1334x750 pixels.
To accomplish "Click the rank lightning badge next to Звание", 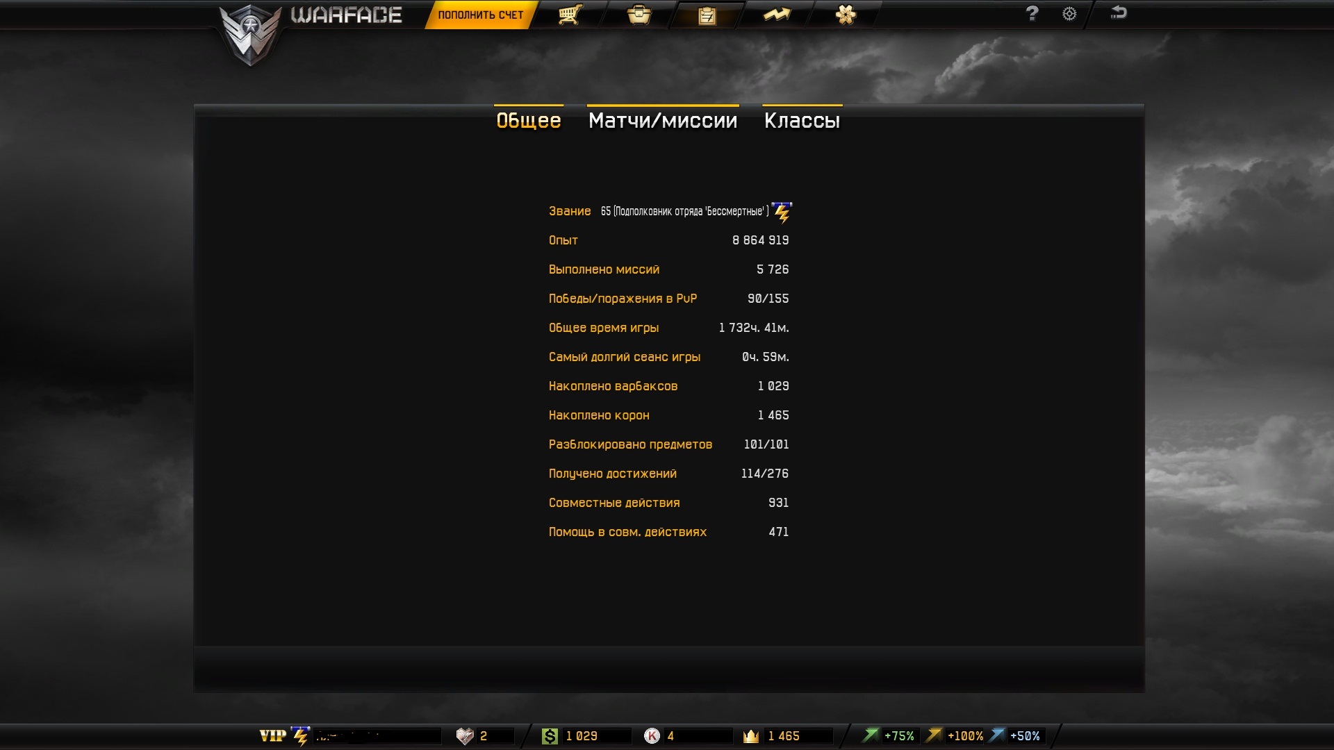I will tap(782, 212).
